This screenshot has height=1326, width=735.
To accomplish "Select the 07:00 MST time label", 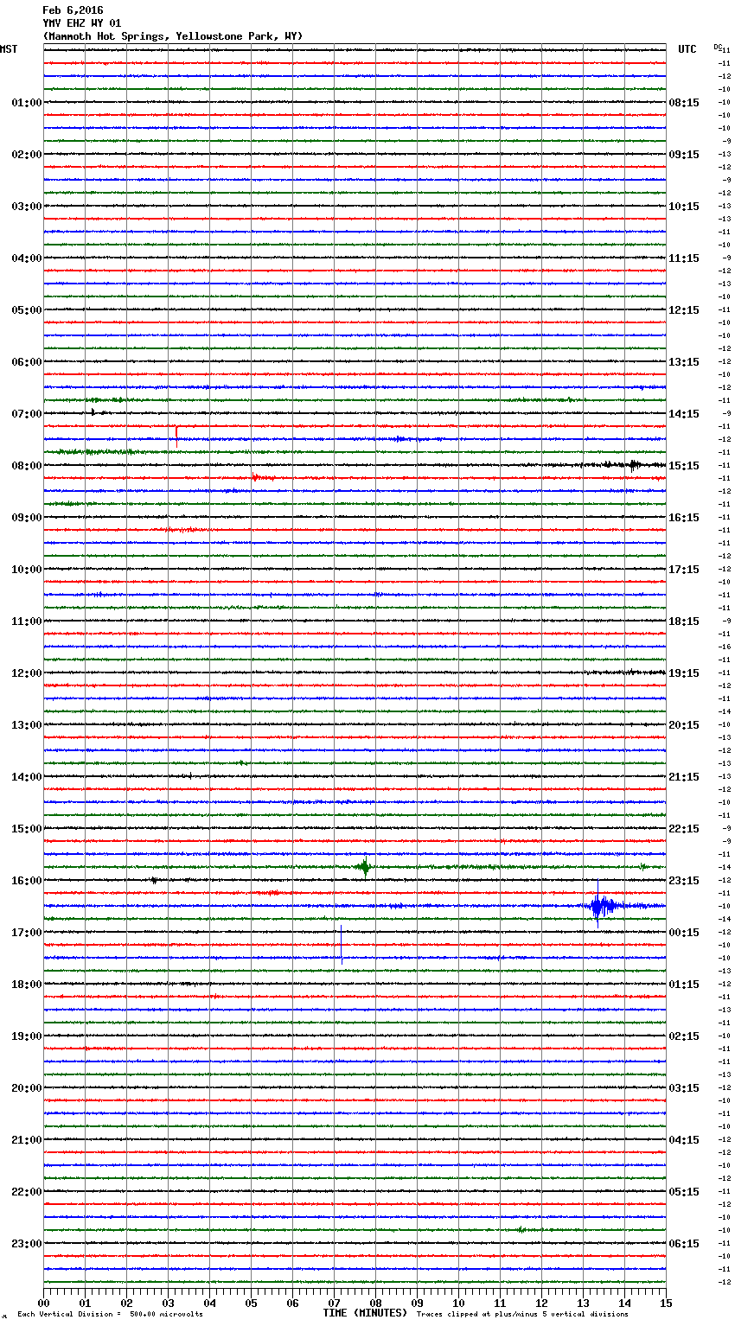I will (26, 414).
